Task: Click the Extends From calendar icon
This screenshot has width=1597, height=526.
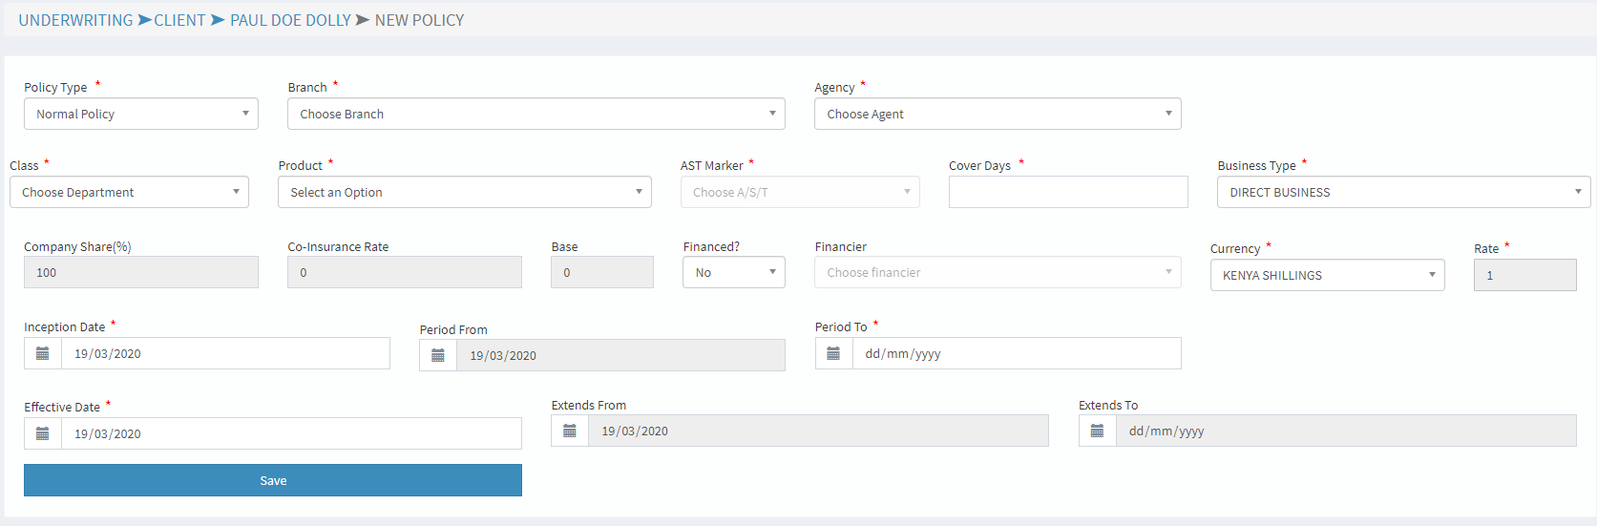Action: [x=570, y=431]
